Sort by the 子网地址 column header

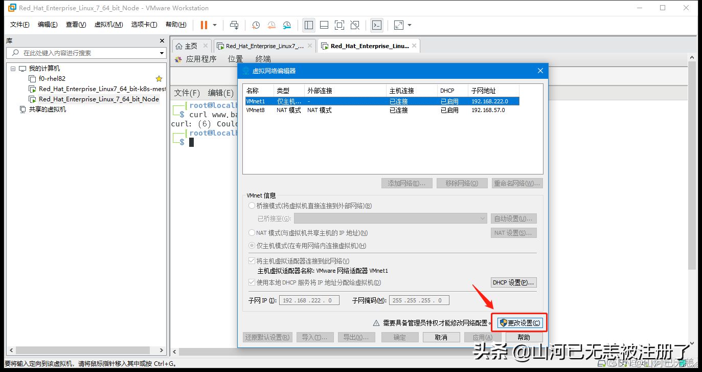pos(493,91)
